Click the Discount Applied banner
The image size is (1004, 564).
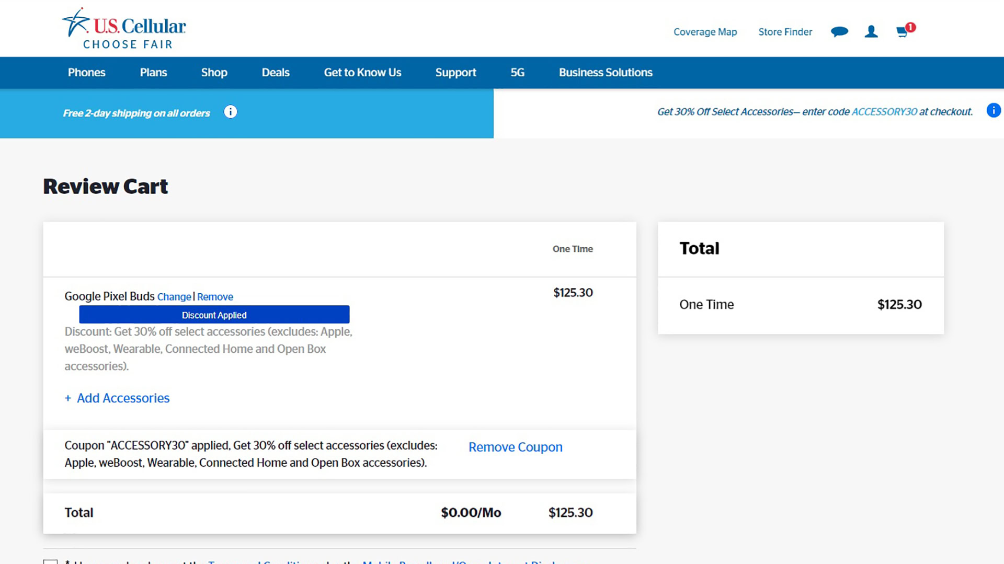click(x=214, y=315)
